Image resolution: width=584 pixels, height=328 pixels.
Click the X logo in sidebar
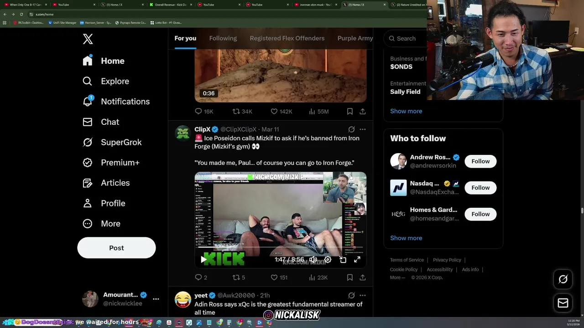[x=88, y=39]
